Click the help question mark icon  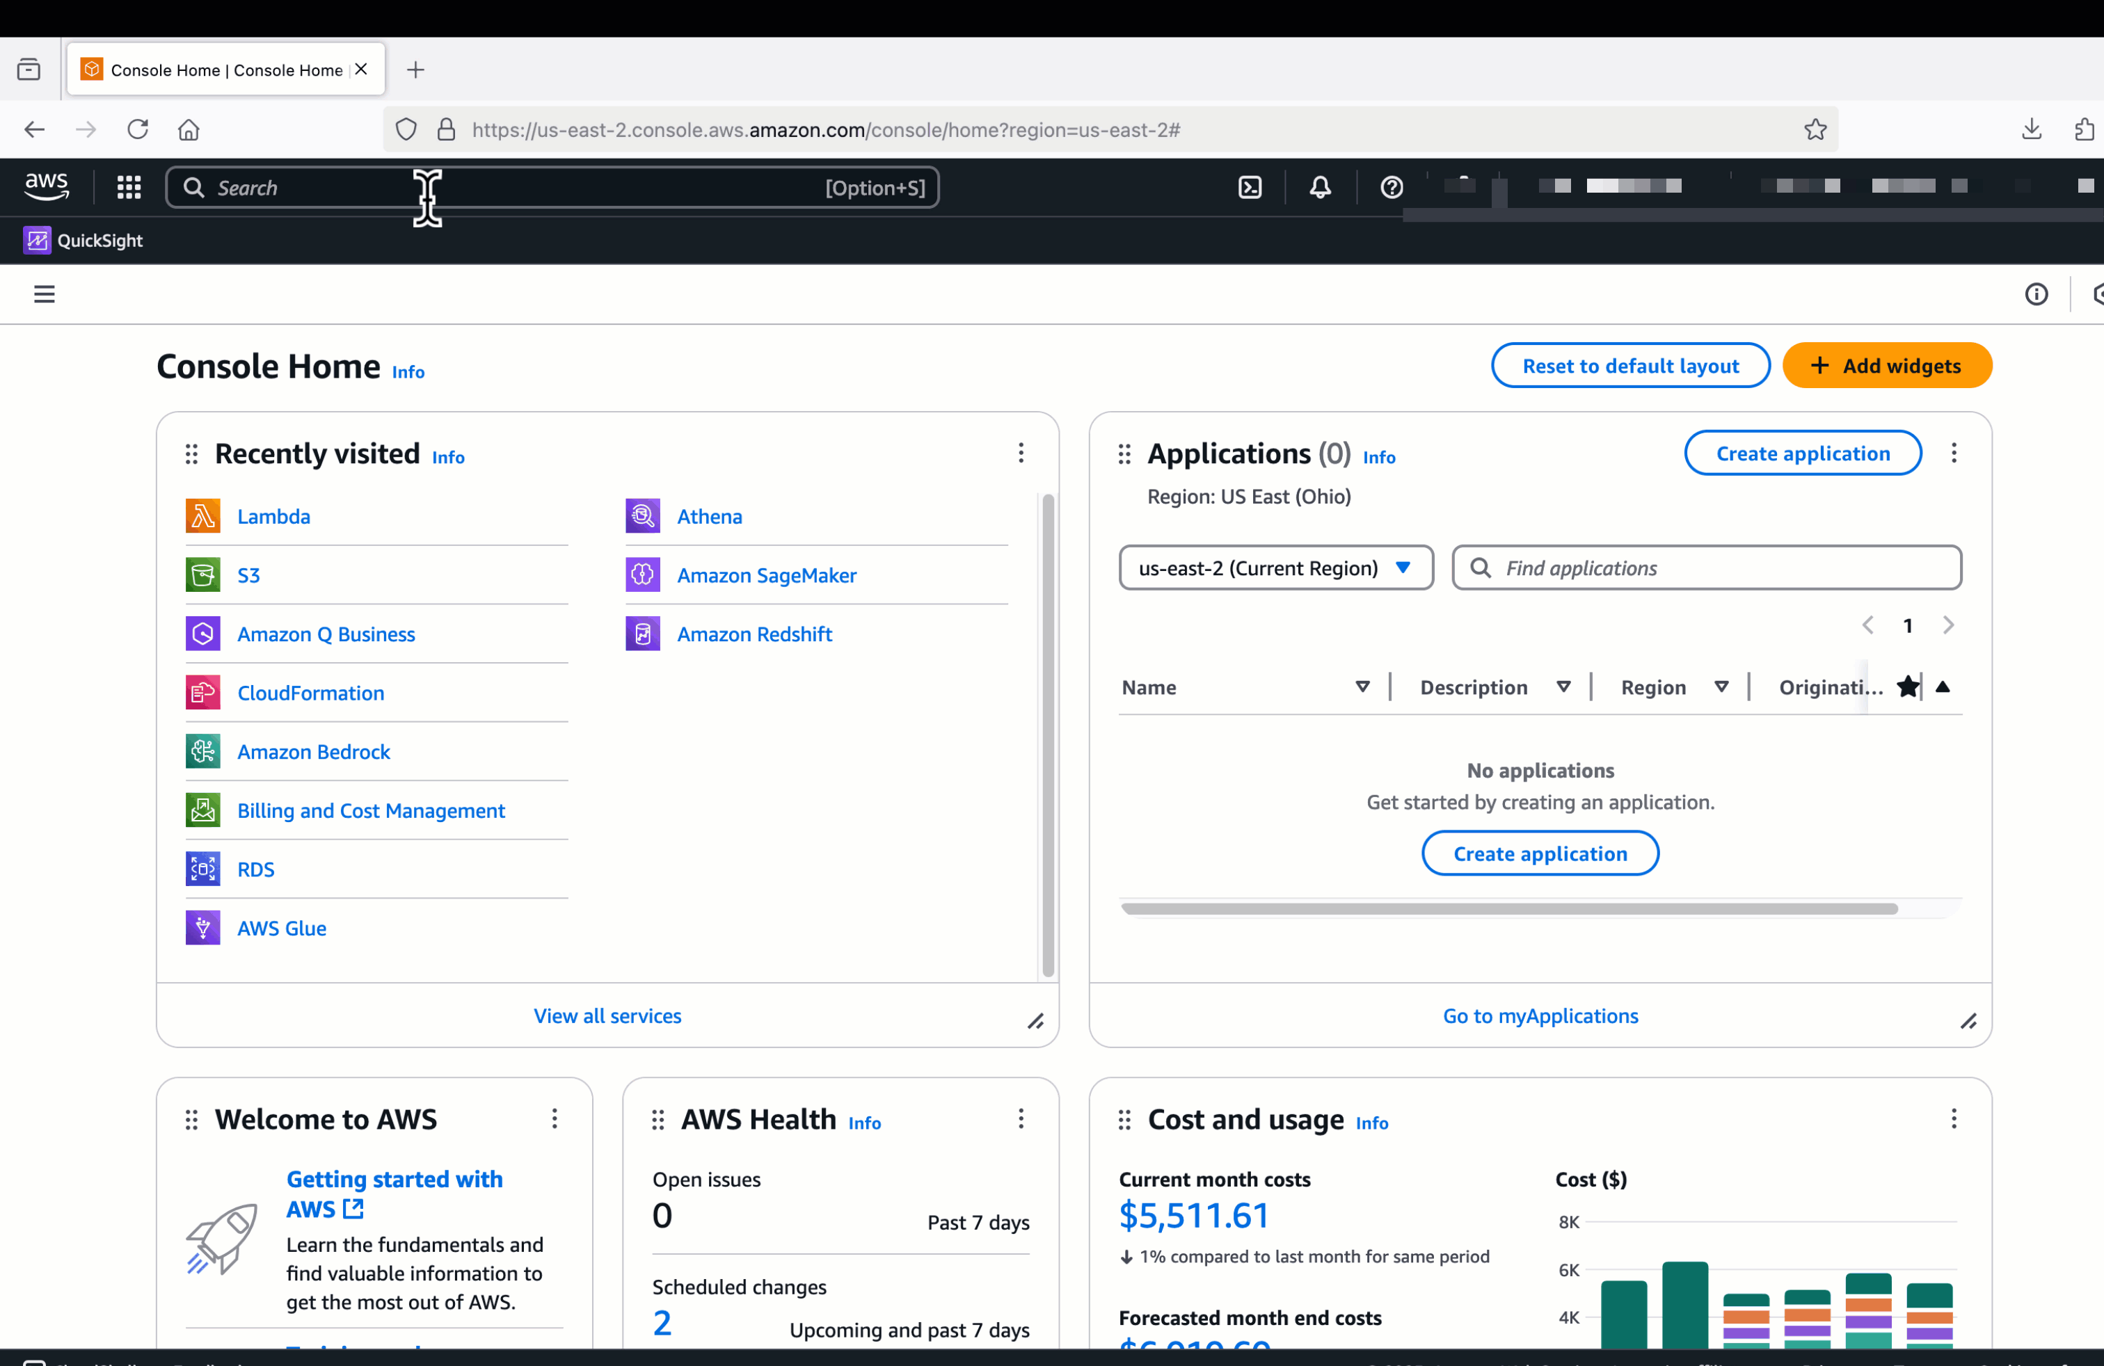pos(1392,187)
